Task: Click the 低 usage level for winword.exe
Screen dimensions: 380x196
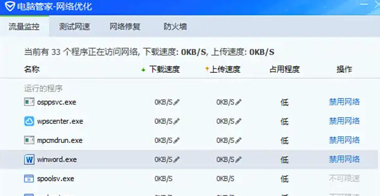Action: [x=285, y=160]
